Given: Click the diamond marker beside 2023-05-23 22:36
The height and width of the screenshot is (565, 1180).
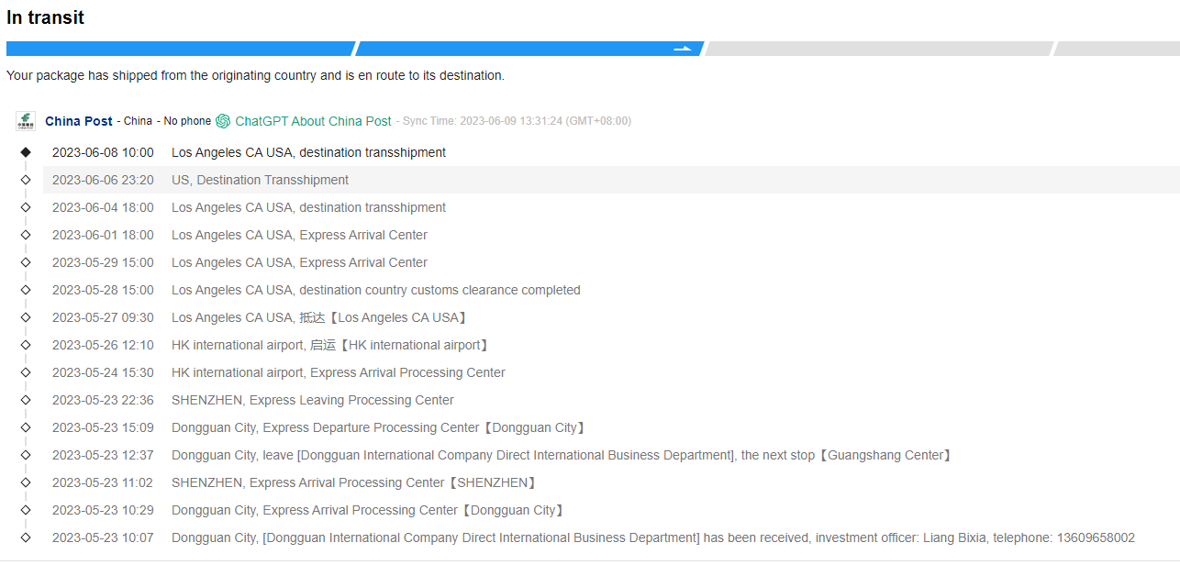Looking at the screenshot, I should (26, 400).
